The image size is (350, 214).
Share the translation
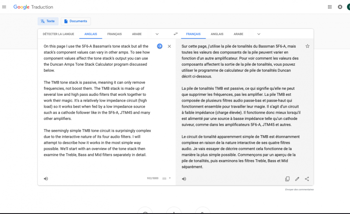(307, 179)
